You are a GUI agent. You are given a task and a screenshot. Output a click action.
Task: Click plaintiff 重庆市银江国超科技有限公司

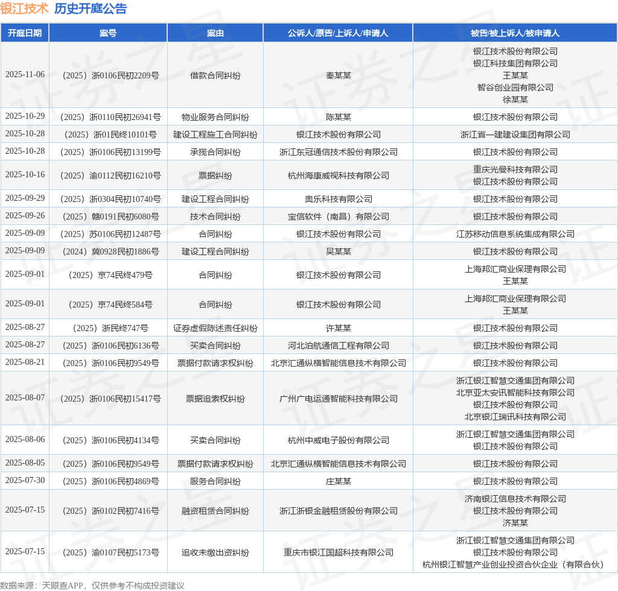pyautogui.click(x=339, y=553)
